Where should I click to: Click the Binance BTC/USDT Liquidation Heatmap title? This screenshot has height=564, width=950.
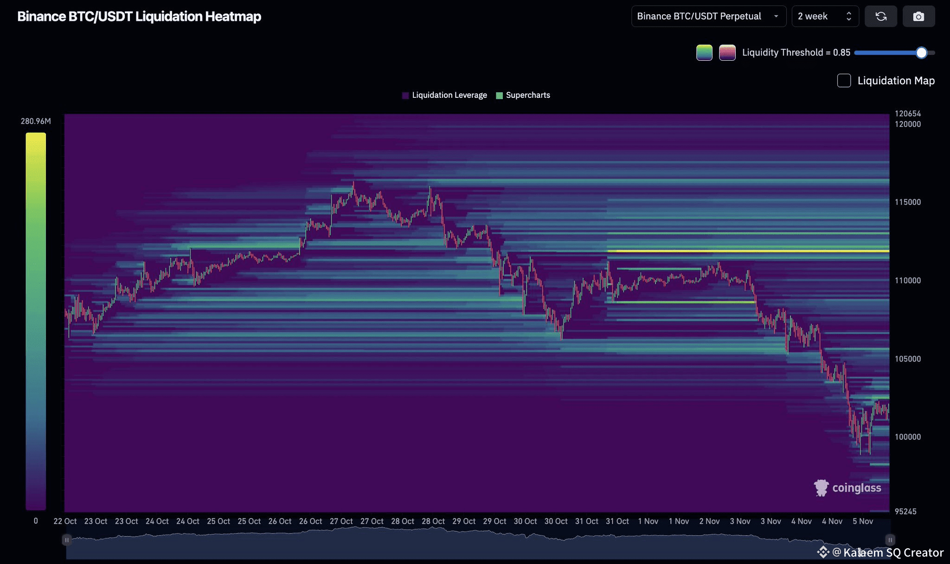[x=139, y=17]
